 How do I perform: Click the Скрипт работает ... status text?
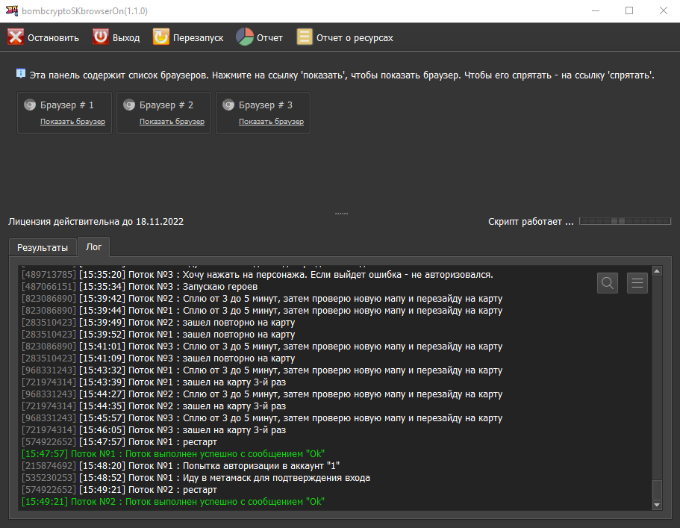pyautogui.click(x=531, y=221)
